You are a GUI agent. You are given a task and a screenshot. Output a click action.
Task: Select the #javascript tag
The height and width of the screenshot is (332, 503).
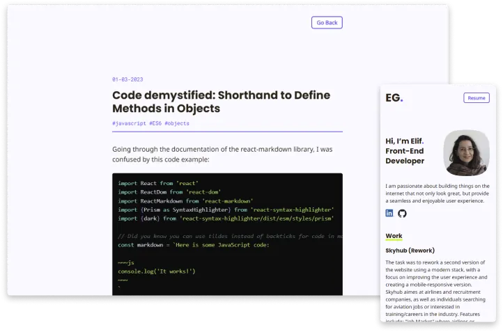click(129, 123)
